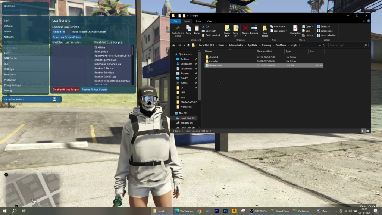Image resolution: width=382 pixels, height=215 pixels.
Task: Click the Paste clipboard icon
Action: point(197,28)
